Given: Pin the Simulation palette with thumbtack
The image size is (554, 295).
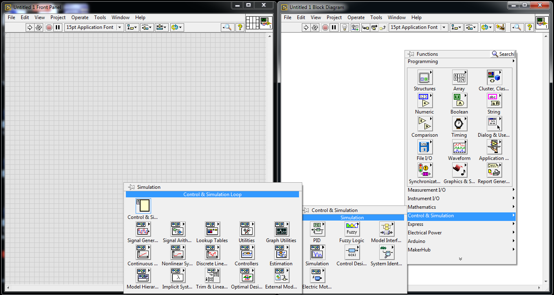Looking at the screenshot, I should point(131,187).
